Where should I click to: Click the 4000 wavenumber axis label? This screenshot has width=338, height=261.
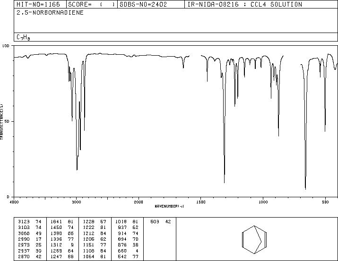coord(14,202)
